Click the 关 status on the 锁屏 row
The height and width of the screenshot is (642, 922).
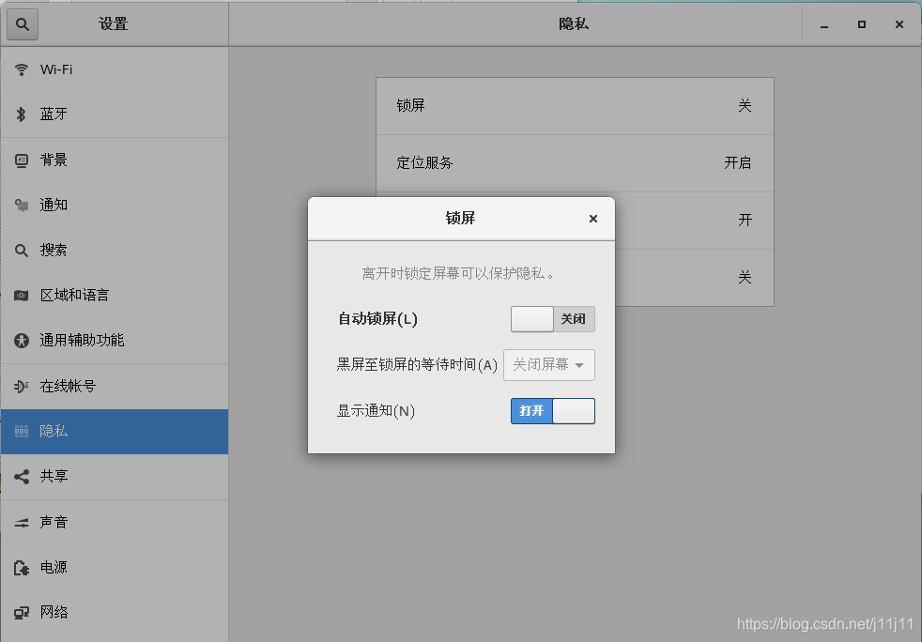(x=745, y=106)
